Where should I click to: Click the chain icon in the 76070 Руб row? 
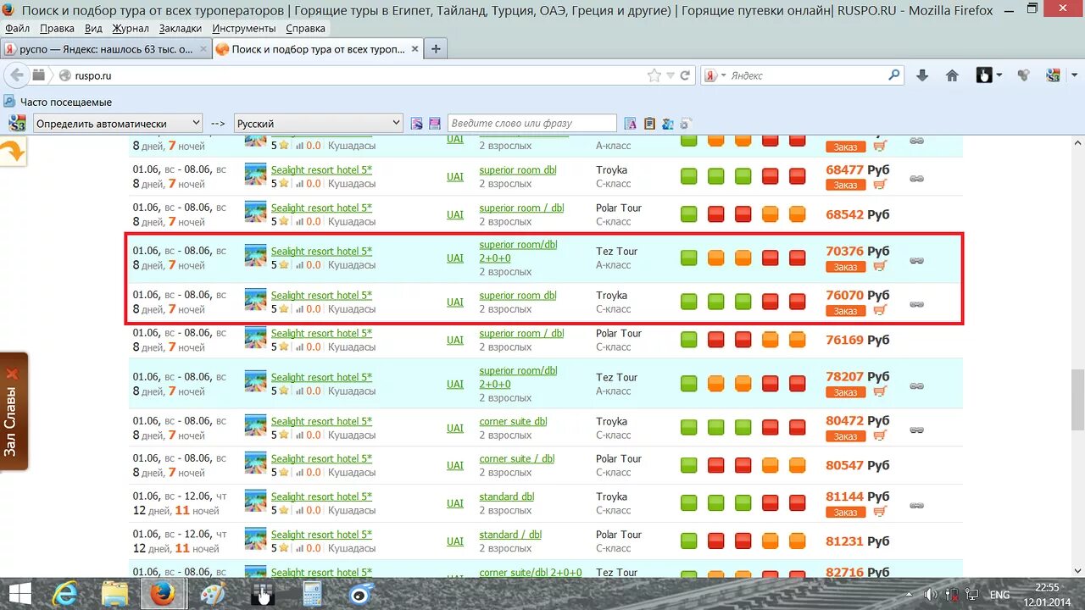pos(916,304)
